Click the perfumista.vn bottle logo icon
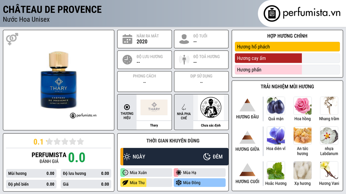This screenshot has width=346, height=194. tap(272, 13)
